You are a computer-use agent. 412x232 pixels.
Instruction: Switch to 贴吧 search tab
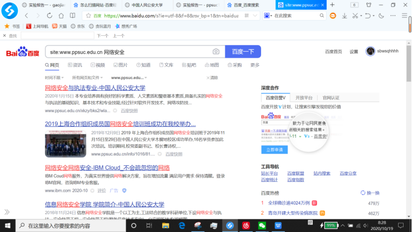189,65
